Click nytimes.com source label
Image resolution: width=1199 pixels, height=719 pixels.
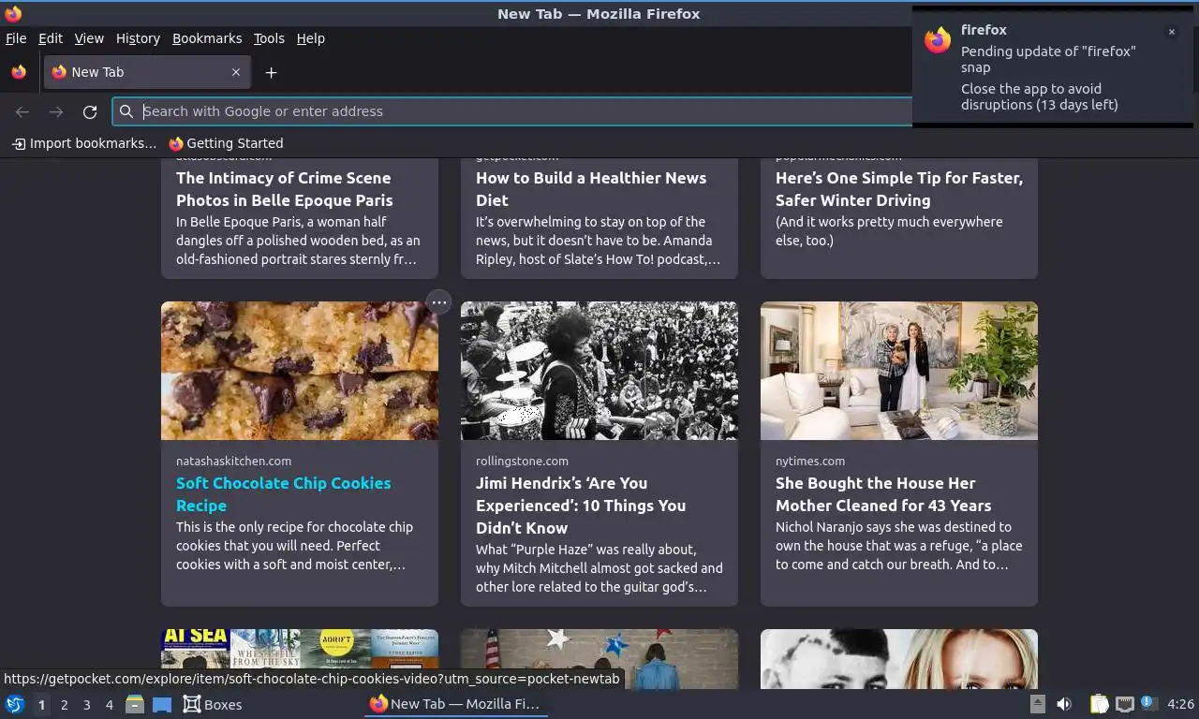pyautogui.click(x=810, y=461)
